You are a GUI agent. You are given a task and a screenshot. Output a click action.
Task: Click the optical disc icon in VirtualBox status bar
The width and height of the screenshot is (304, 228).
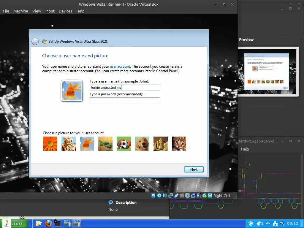coord(159,196)
